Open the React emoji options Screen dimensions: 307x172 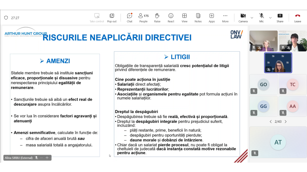(171, 18)
